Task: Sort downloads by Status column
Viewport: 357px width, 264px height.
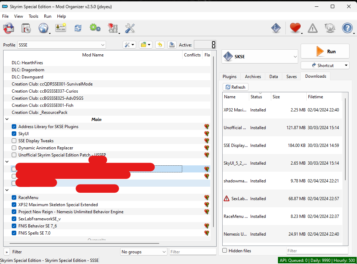Action: click(260, 97)
